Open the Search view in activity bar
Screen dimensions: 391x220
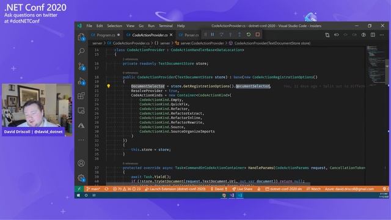[81, 51]
